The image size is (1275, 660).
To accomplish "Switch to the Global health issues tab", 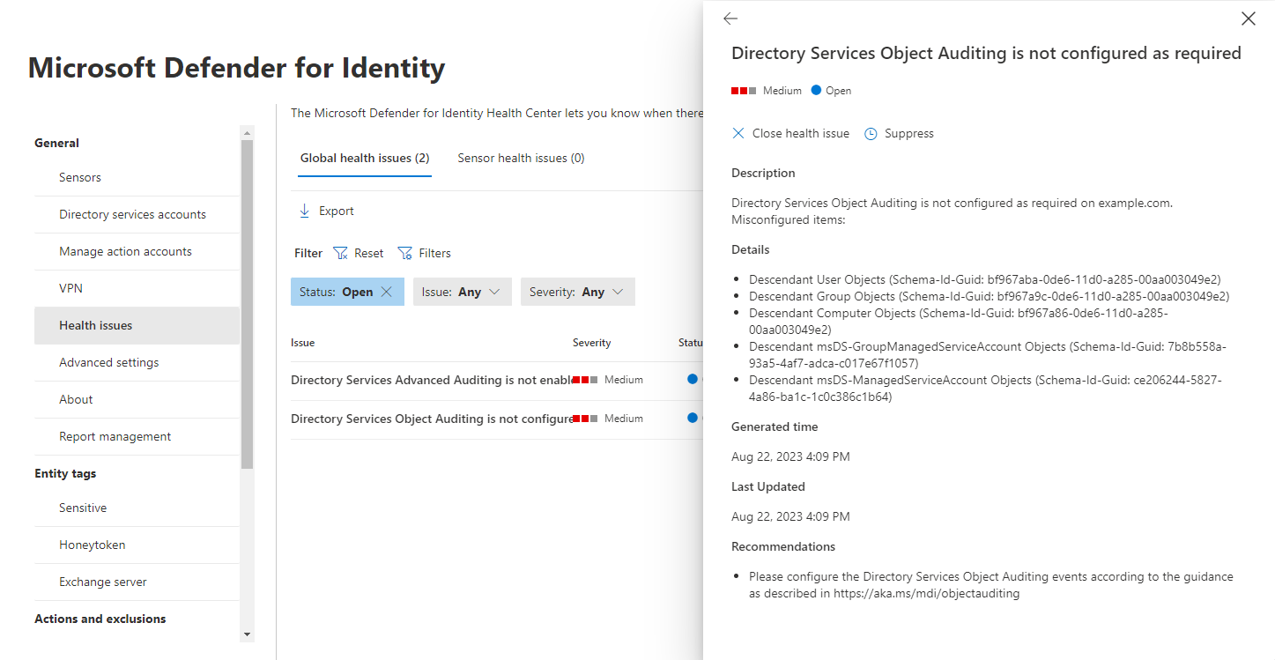I will point(364,158).
